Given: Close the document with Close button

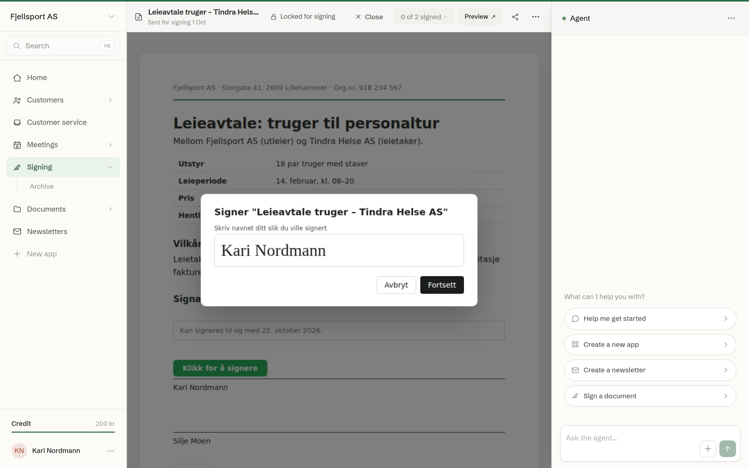Looking at the screenshot, I should [x=369, y=17].
